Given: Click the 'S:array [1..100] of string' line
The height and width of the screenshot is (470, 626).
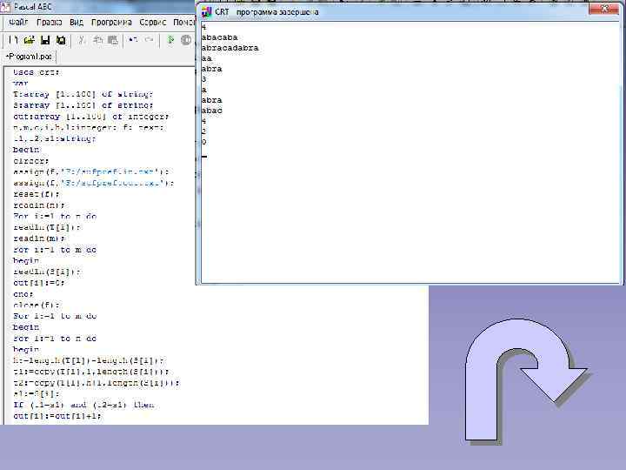Looking at the screenshot, I should tap(83, 105).
